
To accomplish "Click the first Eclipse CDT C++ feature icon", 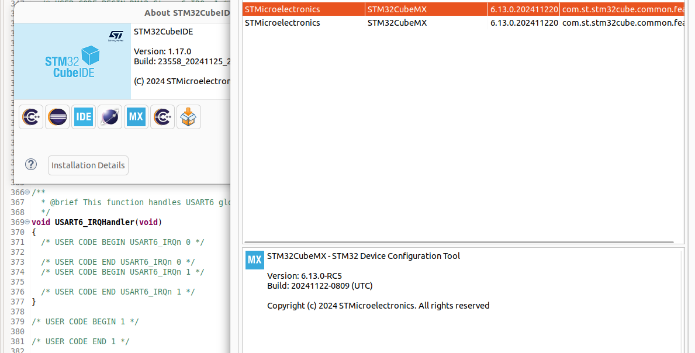I will (x=31, y=117).
